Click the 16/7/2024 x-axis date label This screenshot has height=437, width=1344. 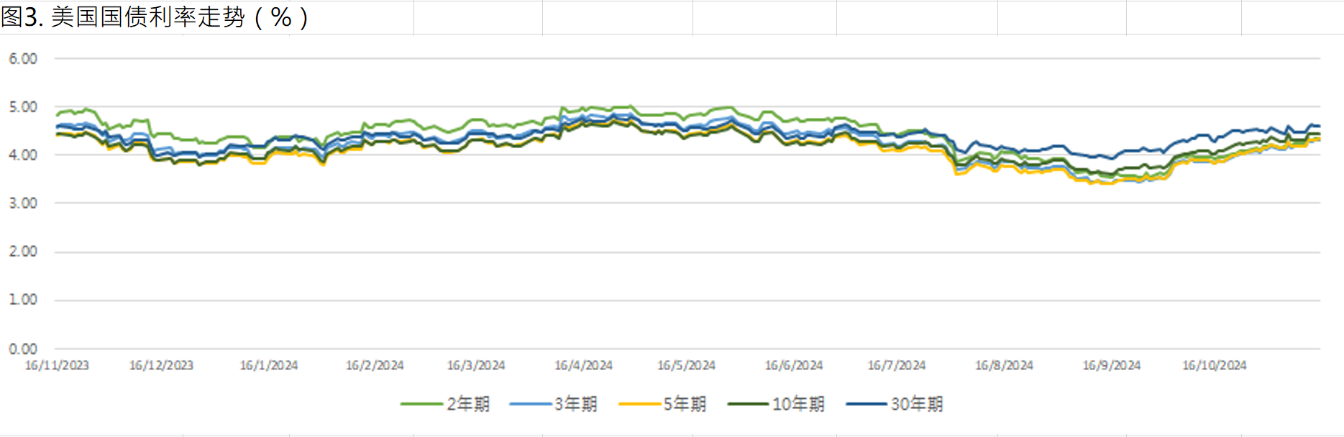pyautogui.click(x=897, y=365)
